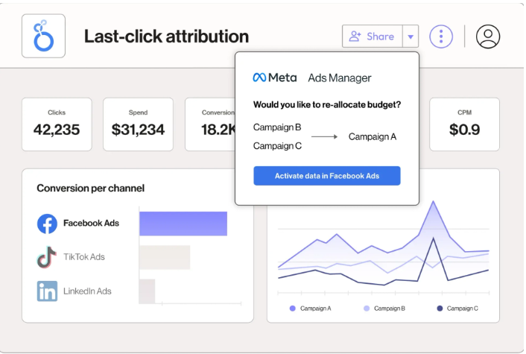This screenshot has width=526, height=354.
Task: Click the Campaign C legend dot
Action: click(440, 309)
